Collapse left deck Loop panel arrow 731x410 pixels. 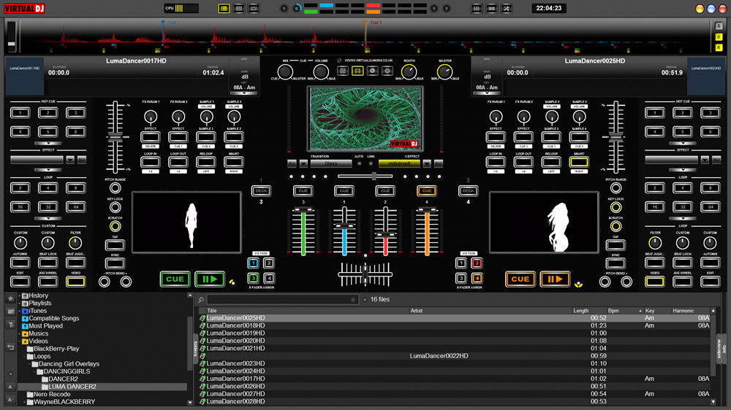tap(48, 218)
